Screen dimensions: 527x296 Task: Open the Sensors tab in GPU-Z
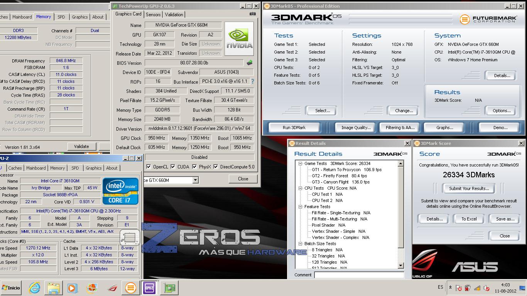(x=153, y=14)
